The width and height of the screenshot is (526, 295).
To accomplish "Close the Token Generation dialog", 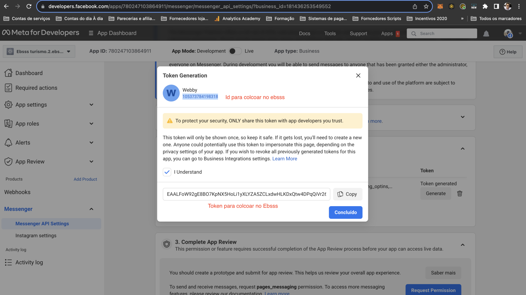I will pos(358,75).
